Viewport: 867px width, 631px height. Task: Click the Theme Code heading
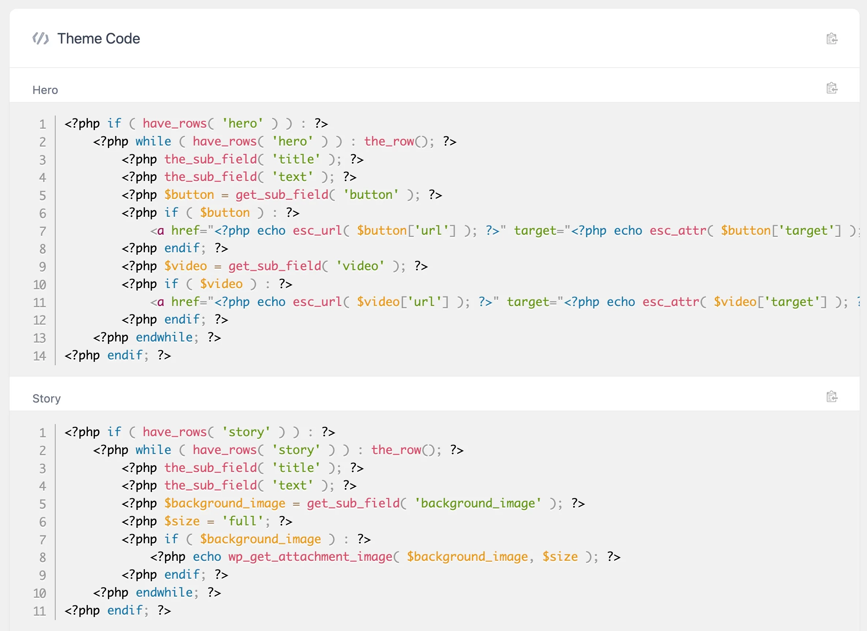tap(99, 39)
